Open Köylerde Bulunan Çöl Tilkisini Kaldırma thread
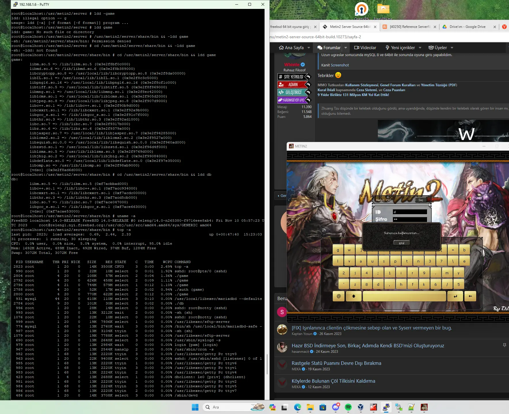Viewport: 509px width, 414px height. point(333,381)
